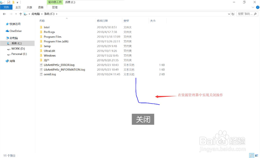Switch to the 查看 tab
This screenshot has height=158, width=260.
pyautogui.click(x=41, y=7)
